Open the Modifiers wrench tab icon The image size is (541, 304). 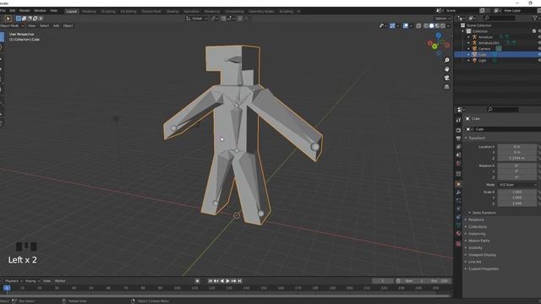pyautogui.click(x=458, y=193)
